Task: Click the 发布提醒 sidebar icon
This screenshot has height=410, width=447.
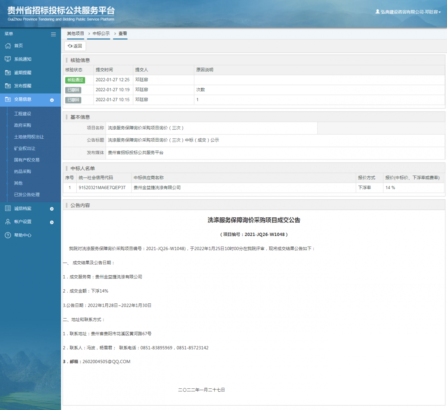Action: (x=8, y=86)
